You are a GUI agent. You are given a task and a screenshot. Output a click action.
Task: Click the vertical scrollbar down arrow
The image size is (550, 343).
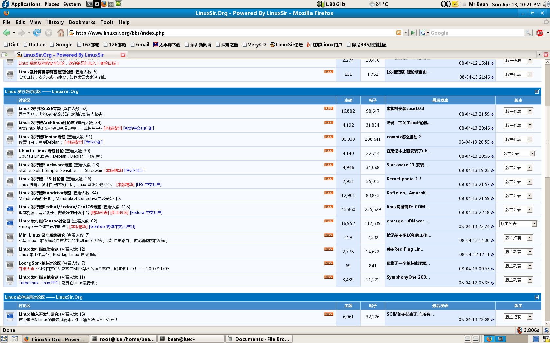(547, 323)
